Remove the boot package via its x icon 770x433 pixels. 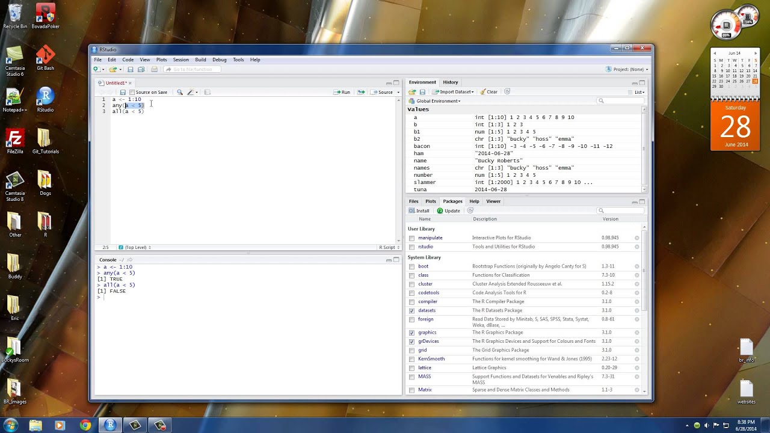pos(636,266)
